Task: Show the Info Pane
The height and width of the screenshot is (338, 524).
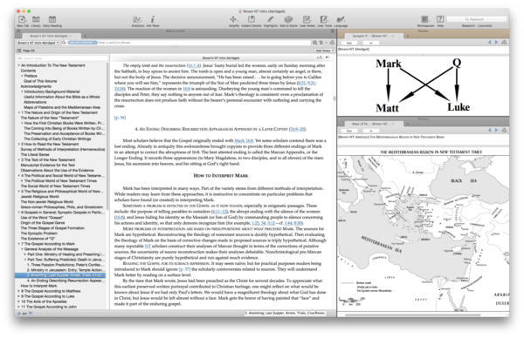Action: click(152, 20)
